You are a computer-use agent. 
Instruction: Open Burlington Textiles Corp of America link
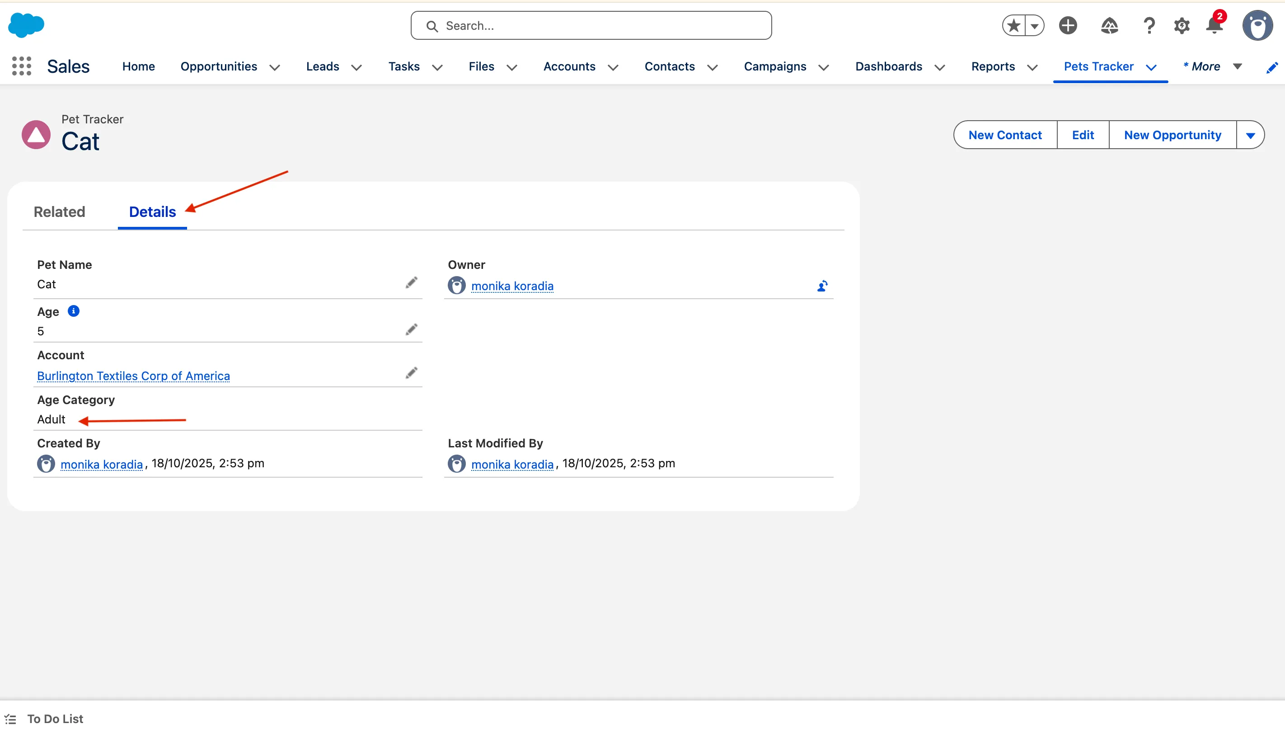(x=133, y=376)
